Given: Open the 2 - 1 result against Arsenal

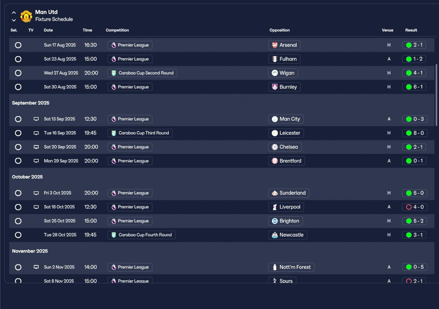Looking at the screenshot, I should 415,45.
